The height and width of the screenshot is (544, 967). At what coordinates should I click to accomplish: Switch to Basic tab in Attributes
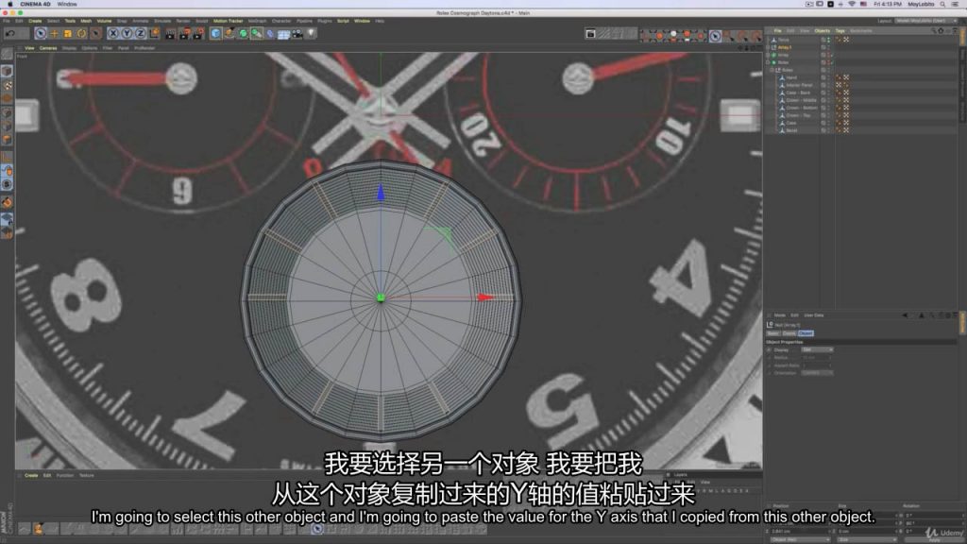[772, 333]
